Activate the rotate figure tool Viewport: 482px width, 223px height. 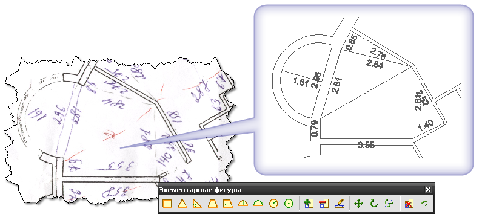click(x=374, y=204)
